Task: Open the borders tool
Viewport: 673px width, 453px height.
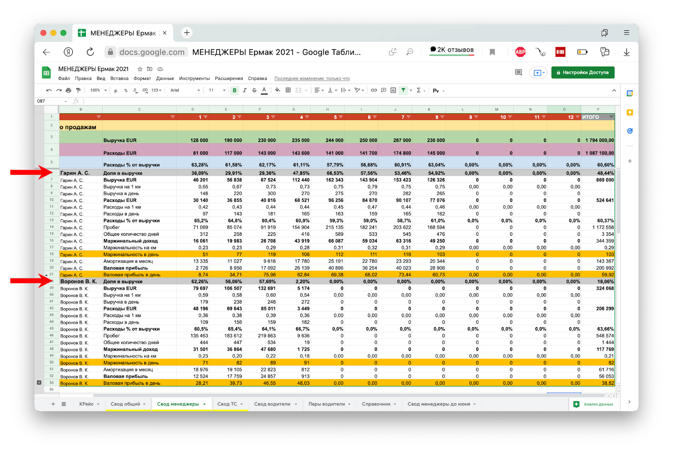Action: point(288,90)
